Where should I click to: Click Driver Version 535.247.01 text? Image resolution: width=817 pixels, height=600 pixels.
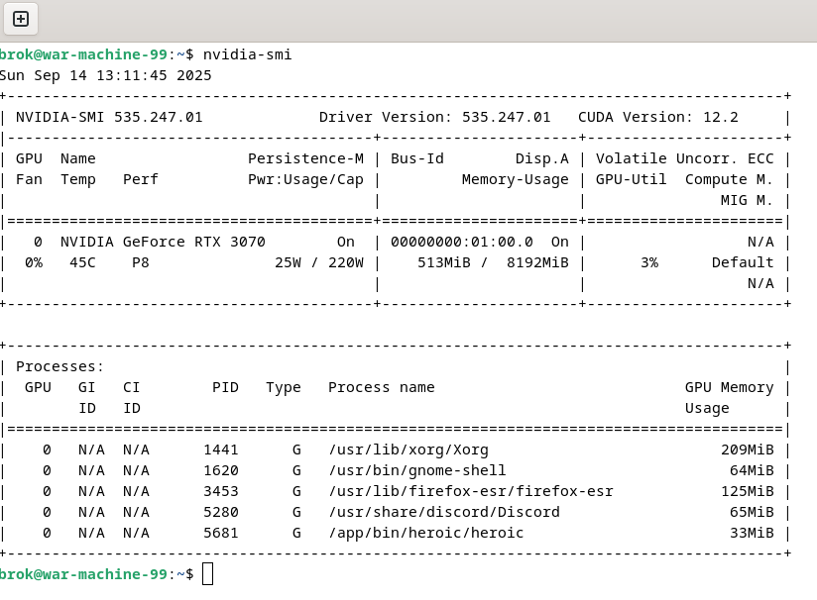point(434,117)
